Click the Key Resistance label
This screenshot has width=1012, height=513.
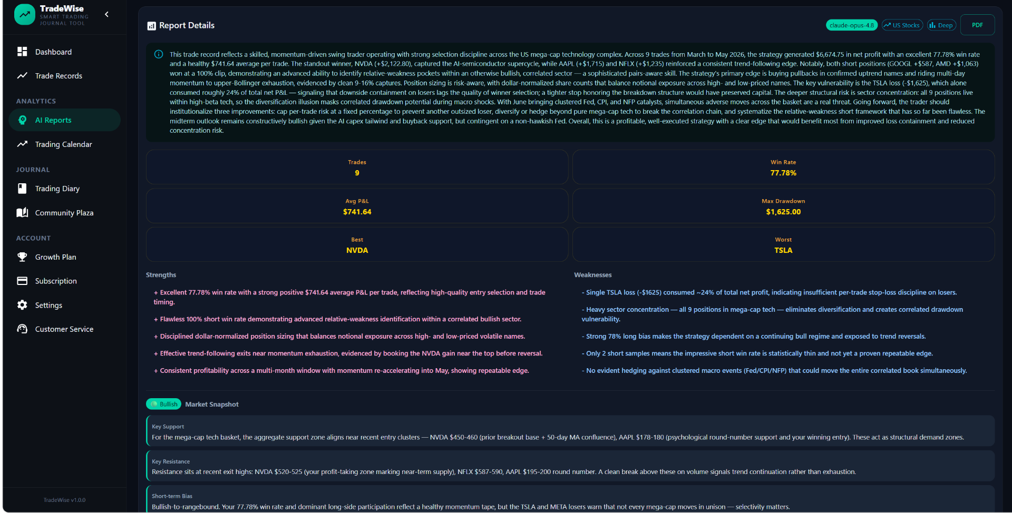pos(171,461)
